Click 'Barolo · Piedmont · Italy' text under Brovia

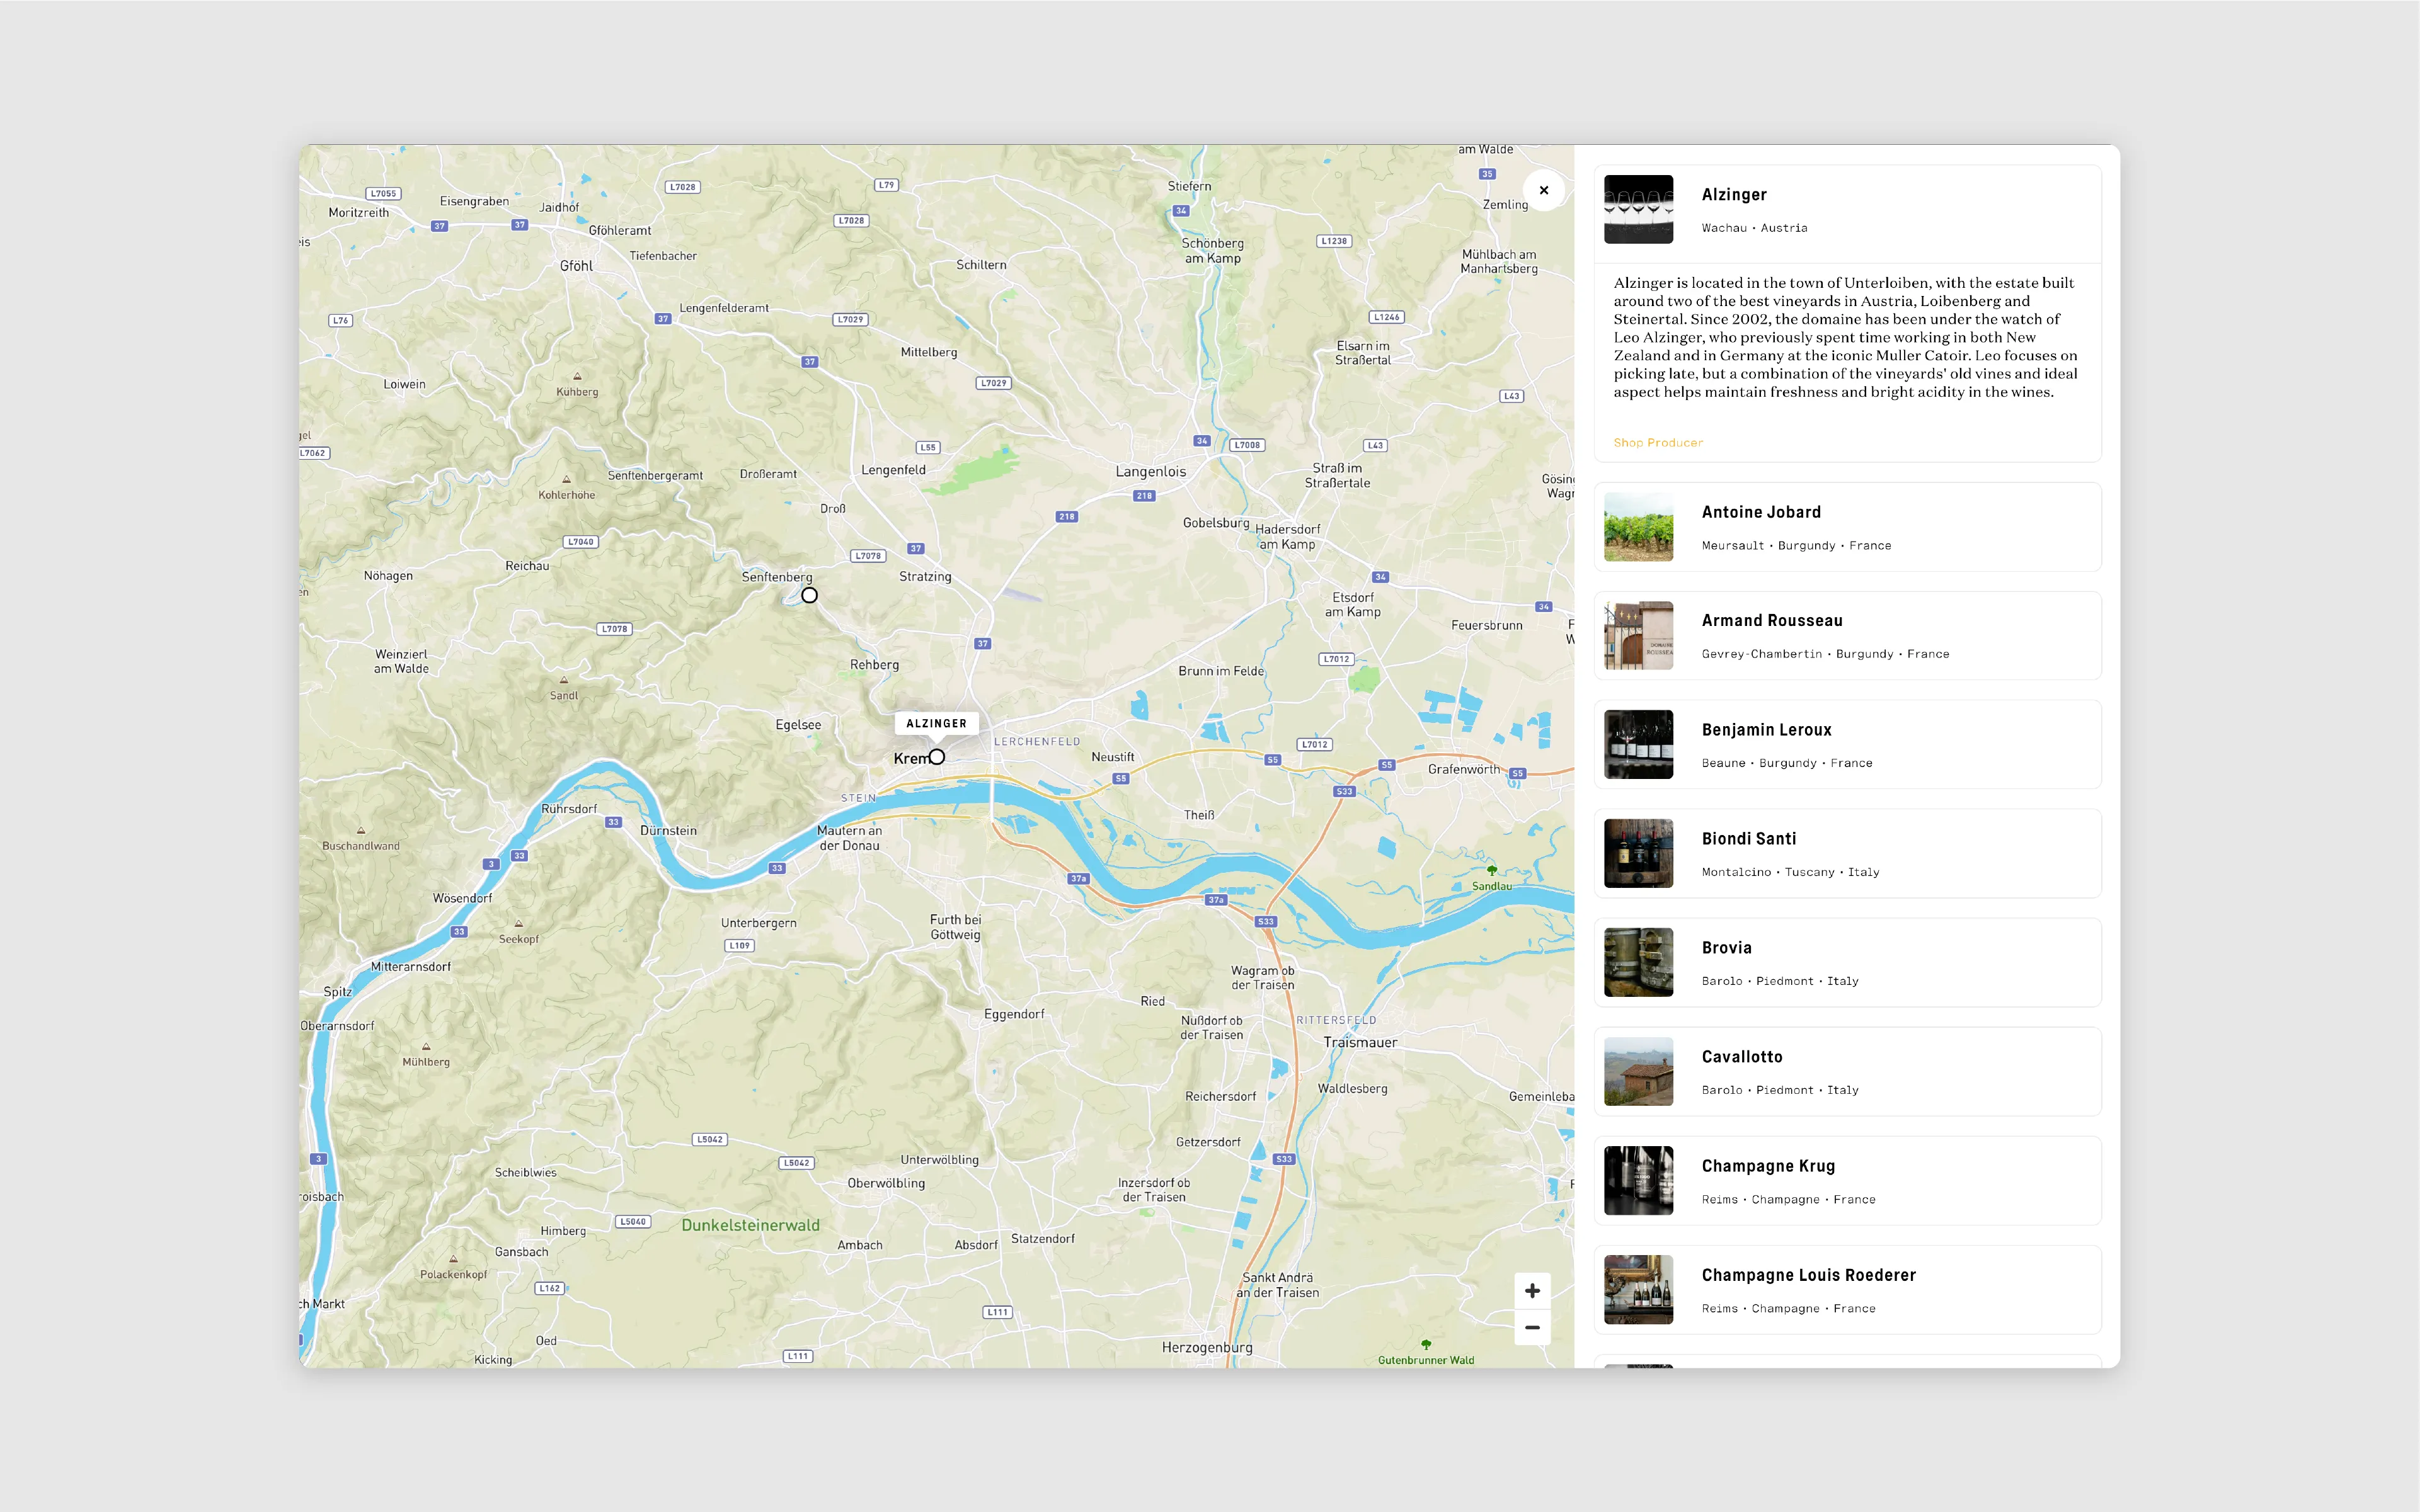1780,981
